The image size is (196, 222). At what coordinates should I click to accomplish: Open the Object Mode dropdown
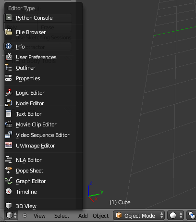pos(139,215)
